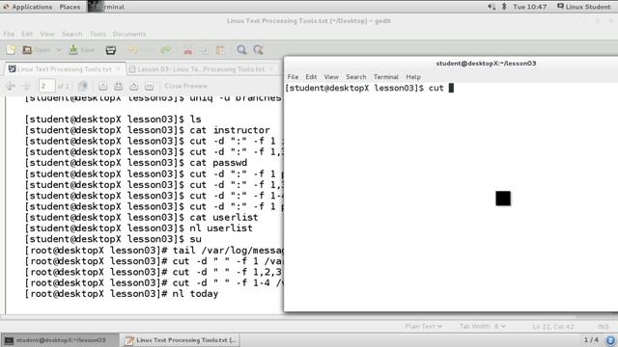Click the 'nl today' line in gedit
The height and width of the screenshot is (347, 618).
pos(122,293)
